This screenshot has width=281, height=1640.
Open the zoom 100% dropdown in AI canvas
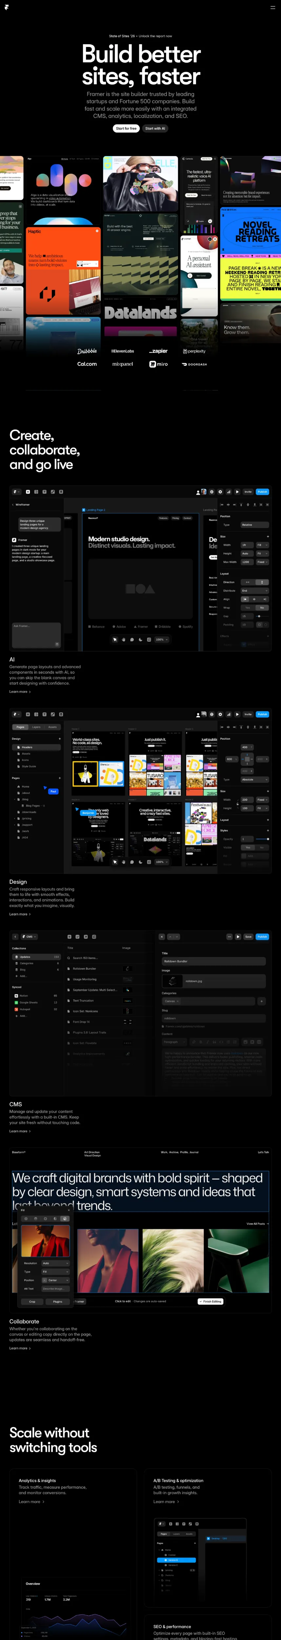pyautogui.click(x=162, y=639)
